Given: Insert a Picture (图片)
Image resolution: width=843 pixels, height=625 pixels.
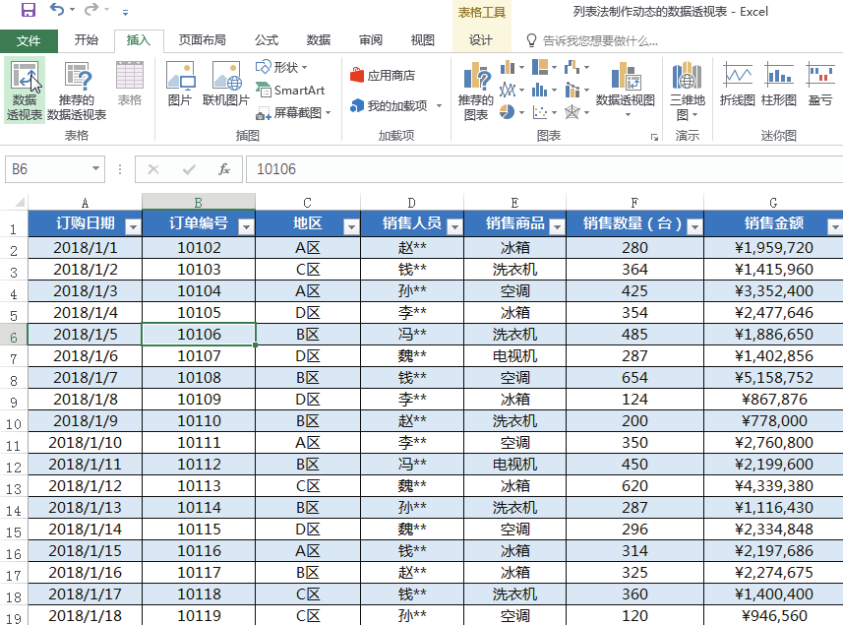Looking at the screenshot, I should pyautogui.click(x=180, y=84).
